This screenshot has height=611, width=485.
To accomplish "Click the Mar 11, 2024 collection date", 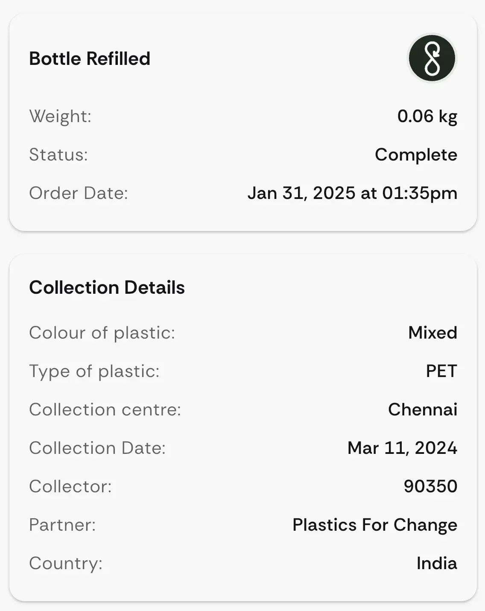I will pyautogui.click(x=402, y=448).
